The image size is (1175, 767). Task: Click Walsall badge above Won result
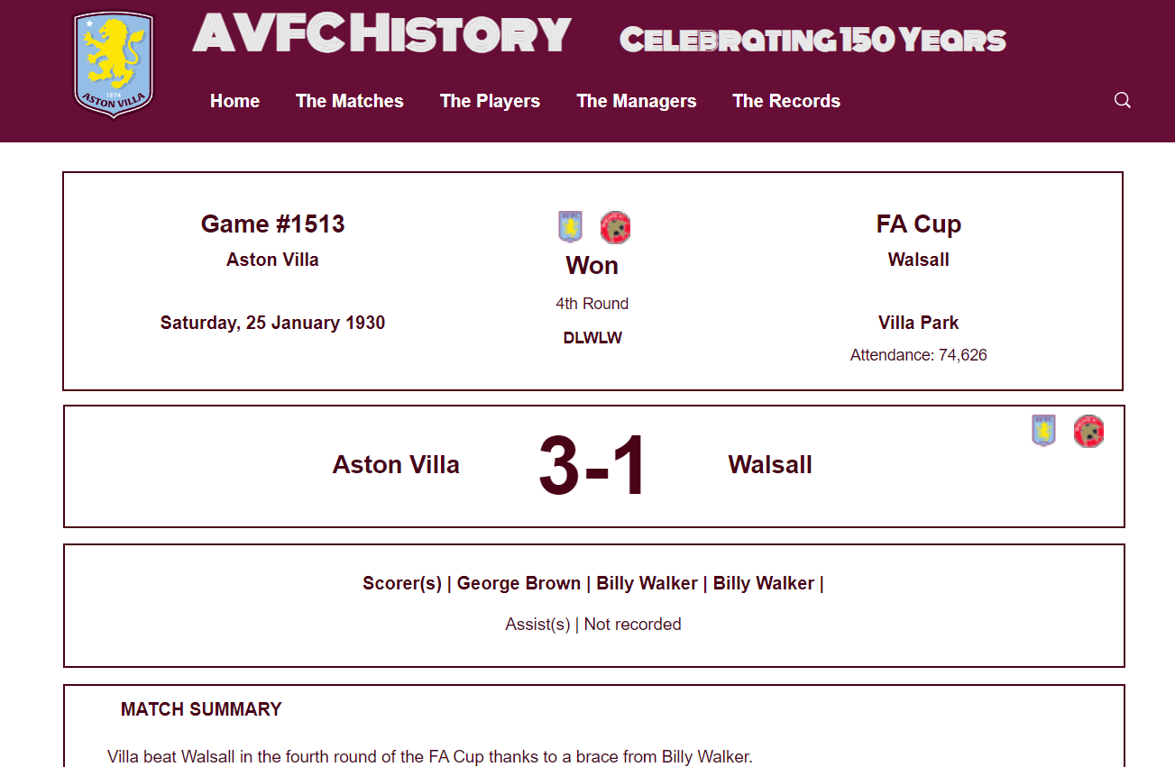click(x=616, y=227)
